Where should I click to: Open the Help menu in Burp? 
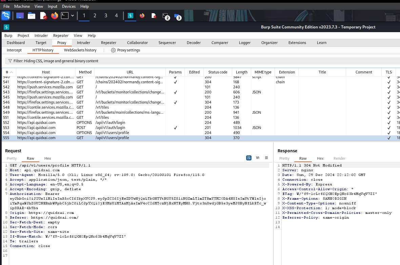[92, 36]
